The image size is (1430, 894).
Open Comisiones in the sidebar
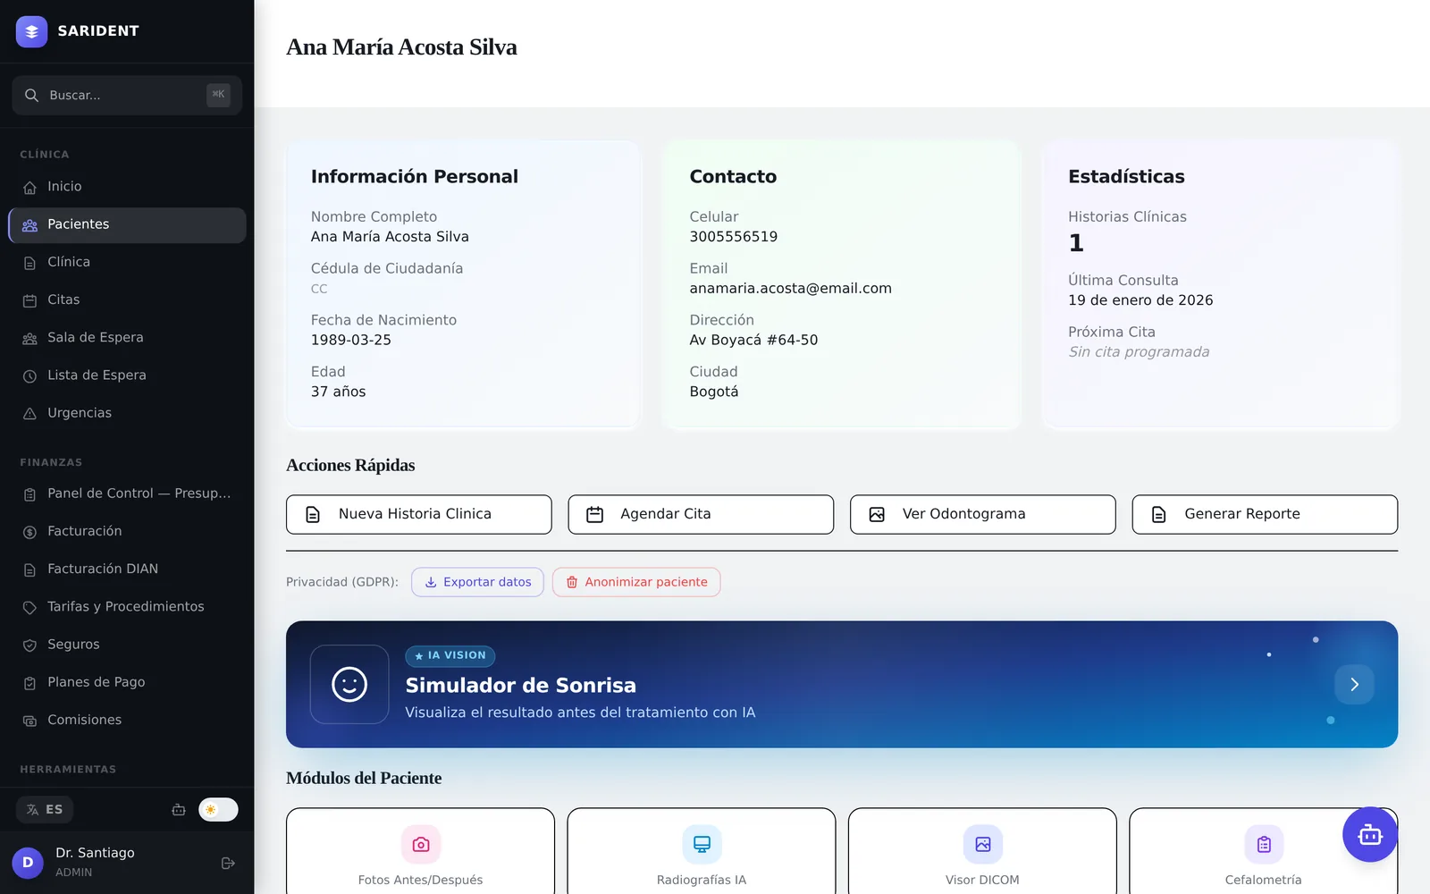click(127, 720)
